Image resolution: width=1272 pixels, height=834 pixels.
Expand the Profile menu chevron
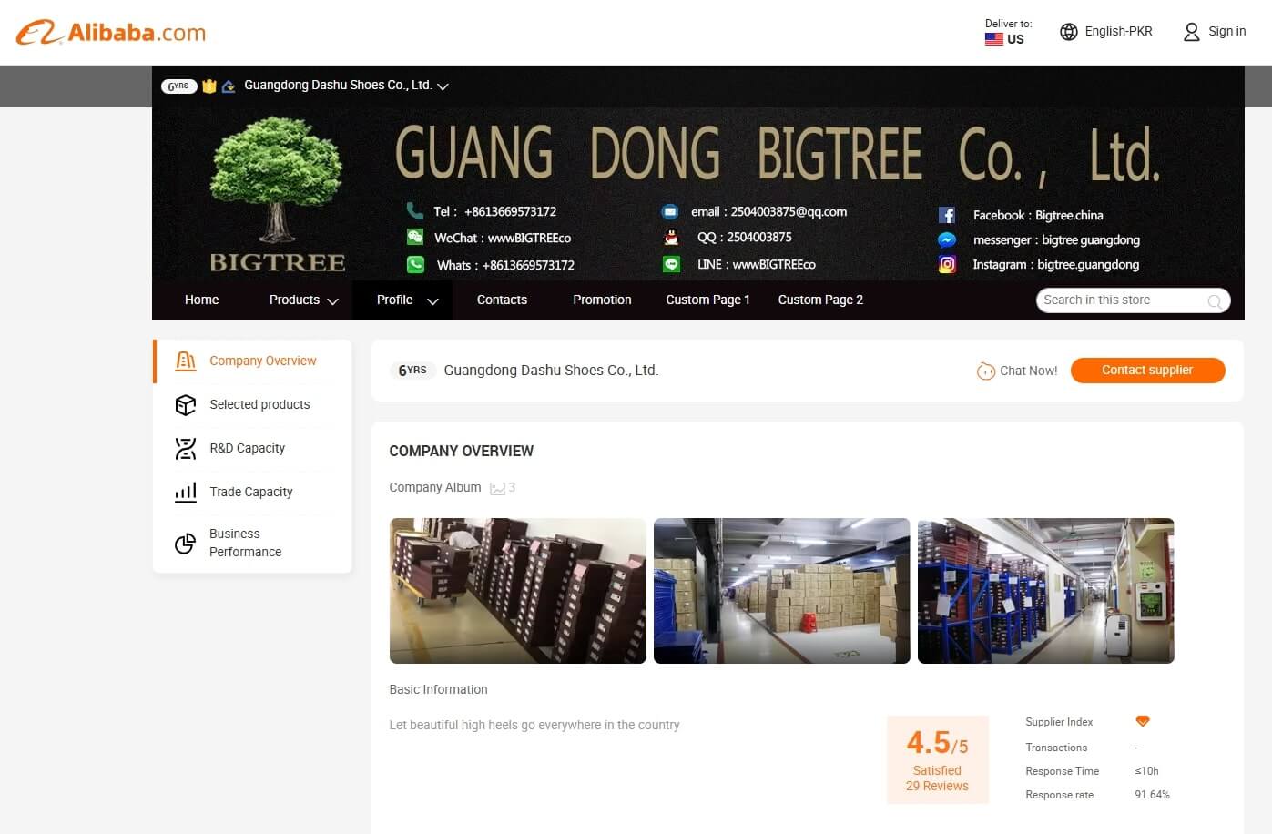[x=432, y=301]
